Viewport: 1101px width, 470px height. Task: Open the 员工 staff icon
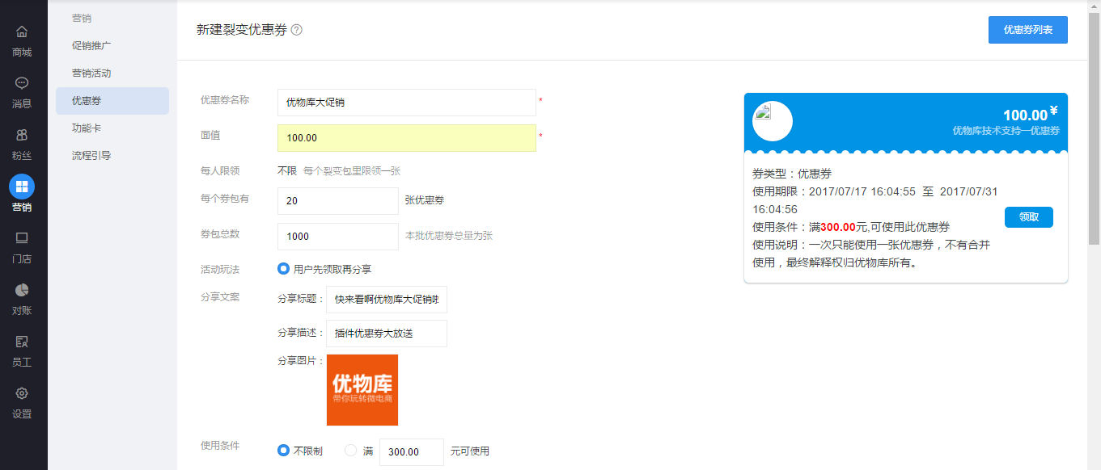tap(22, 342)
